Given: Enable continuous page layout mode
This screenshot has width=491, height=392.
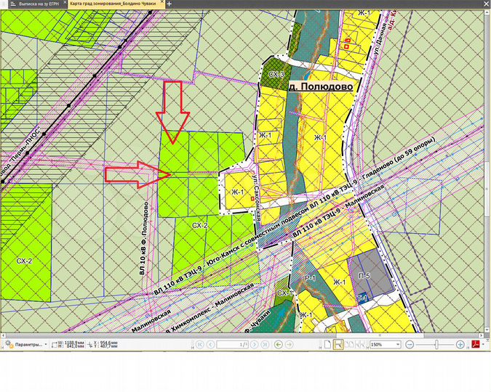Looking at the screenshot, I should 339,344.
